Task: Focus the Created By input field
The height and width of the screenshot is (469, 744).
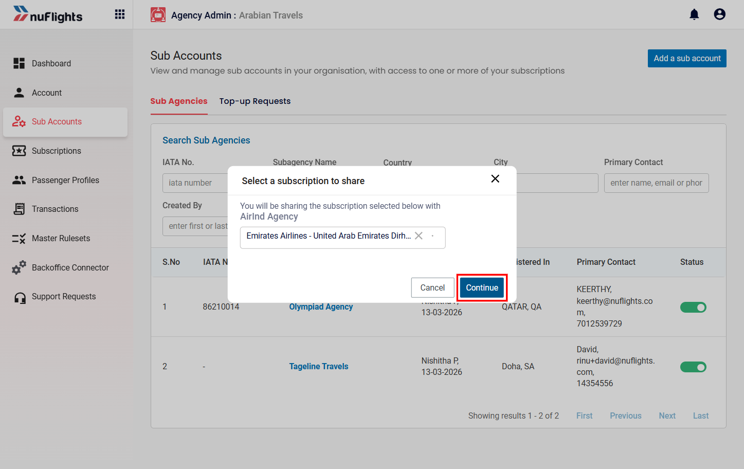Action: (195, 226)
